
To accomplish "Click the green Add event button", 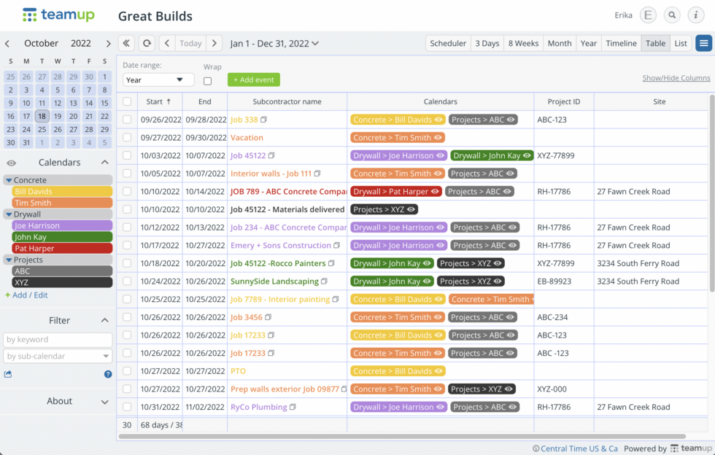I will tap(253, 79).
